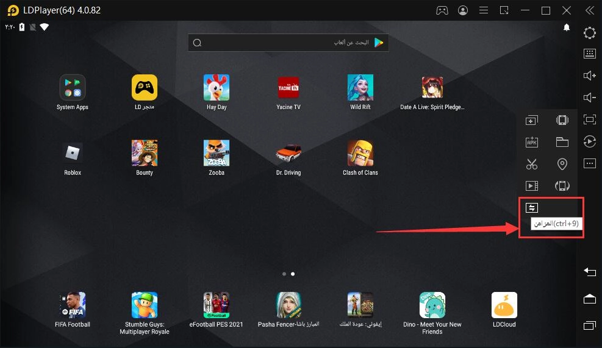The width and height of the screenshot is (602, 348).
Task: Open LDPlayer settings gear icon
Action: 590,33
